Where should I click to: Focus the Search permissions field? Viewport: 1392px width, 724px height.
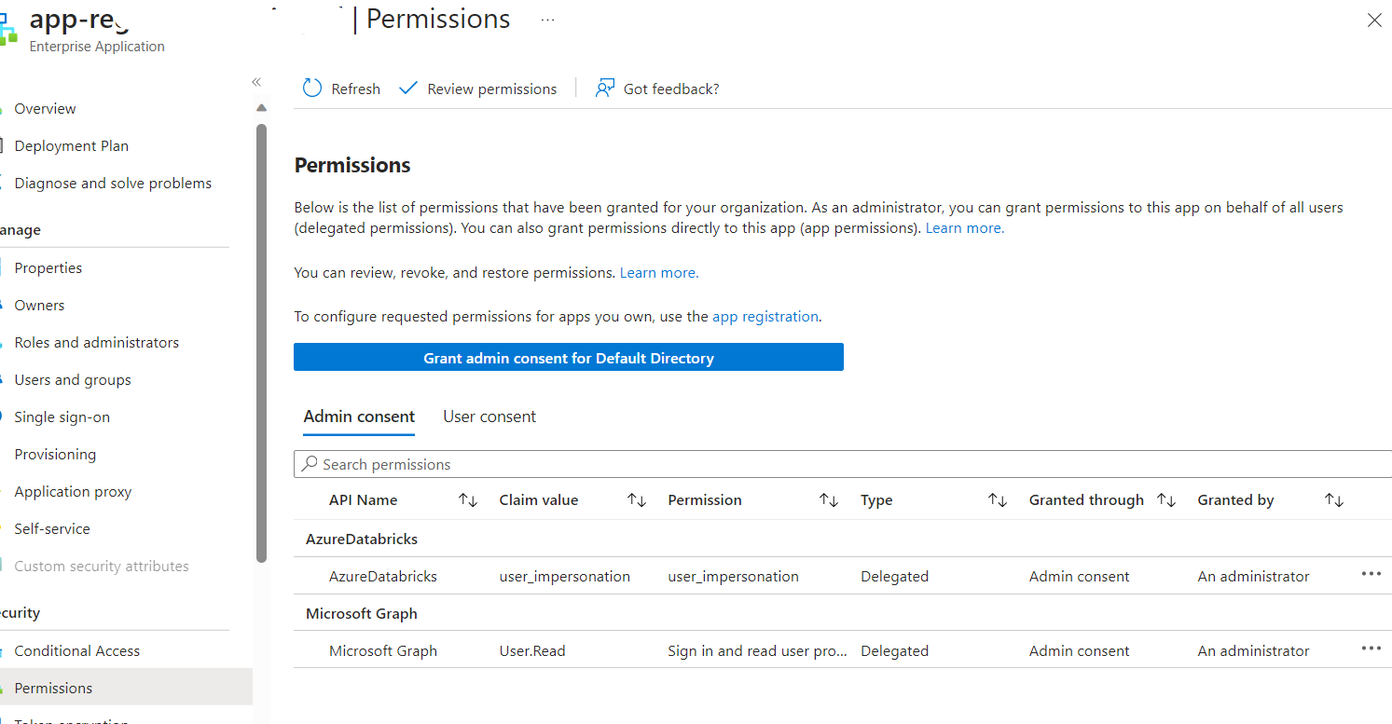843,464
